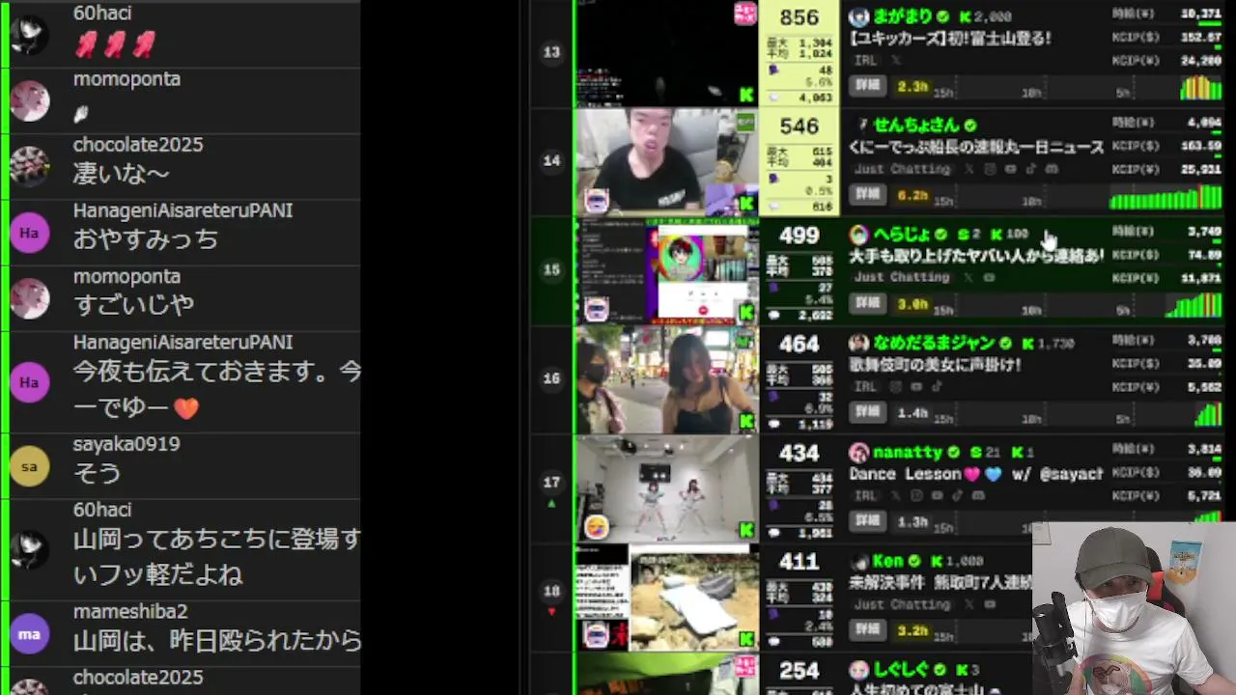Viewport: 1236px width, 695px height.
Task: Open X profile icon in まがまり row
Action: [x=895, y=60]
